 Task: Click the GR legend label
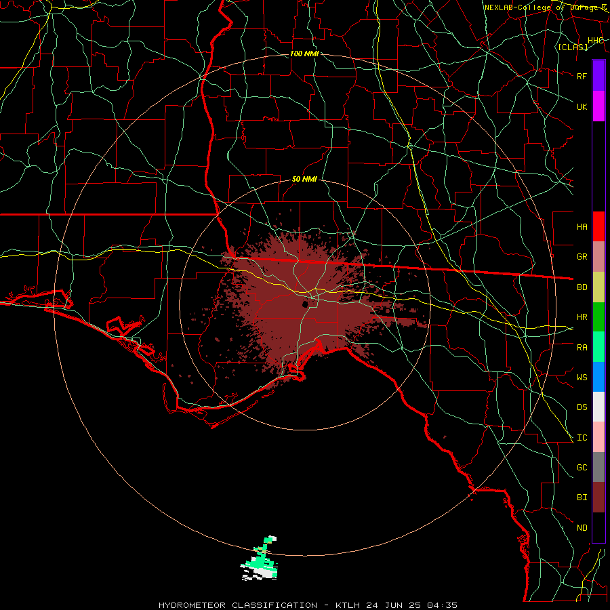click(x=582, y=257)
